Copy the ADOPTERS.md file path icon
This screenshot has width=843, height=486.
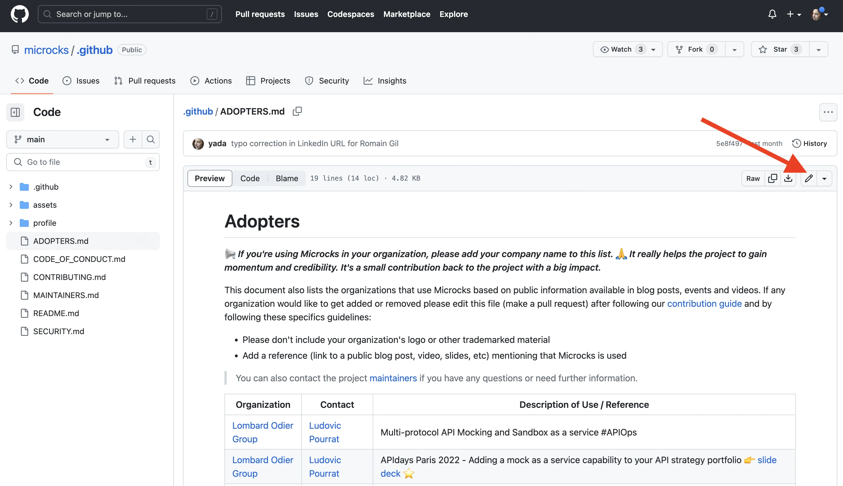pyautogui.click(x=297, y=111)
